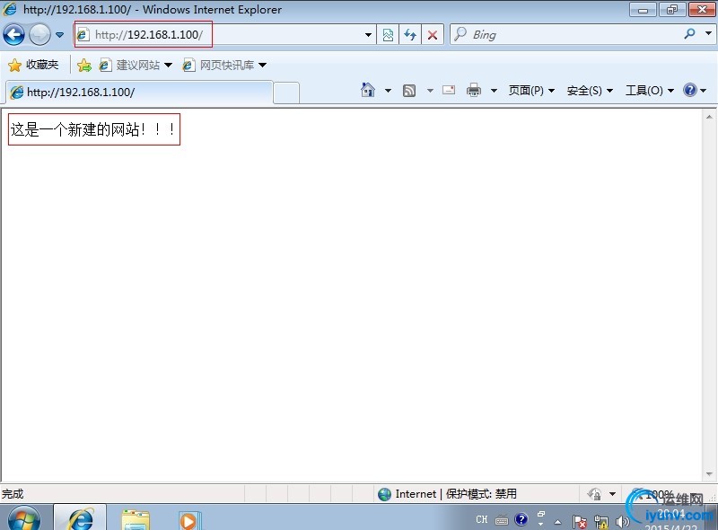This screenshot has height=530, width=718.
Task: Open the 安全(S) Safety menu
Action: click(590, 91)
